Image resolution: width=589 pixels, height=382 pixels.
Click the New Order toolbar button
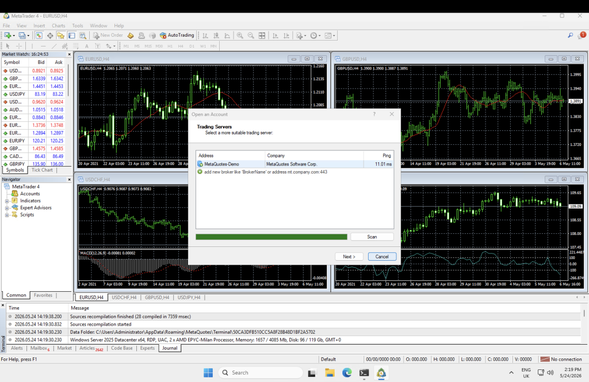pos(108,35)
